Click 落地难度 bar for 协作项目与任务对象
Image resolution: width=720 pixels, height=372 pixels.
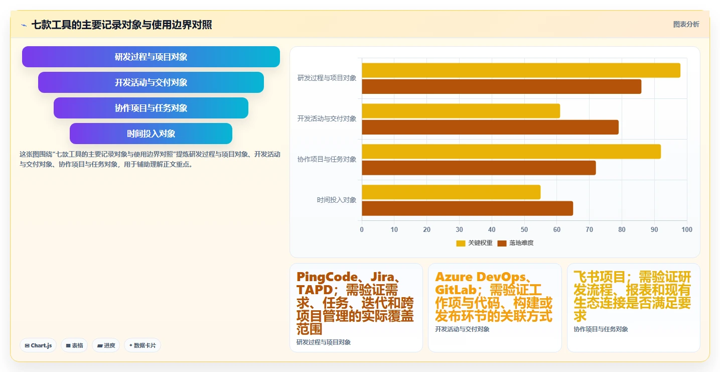[479, 168]
